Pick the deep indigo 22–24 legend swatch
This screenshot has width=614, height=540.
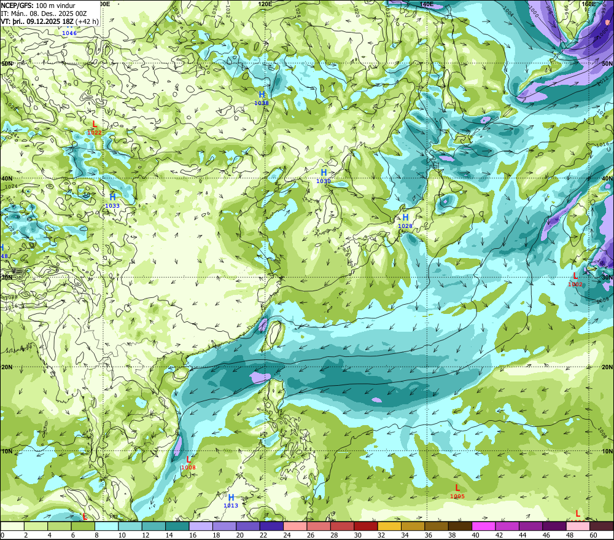click(271, 526)
